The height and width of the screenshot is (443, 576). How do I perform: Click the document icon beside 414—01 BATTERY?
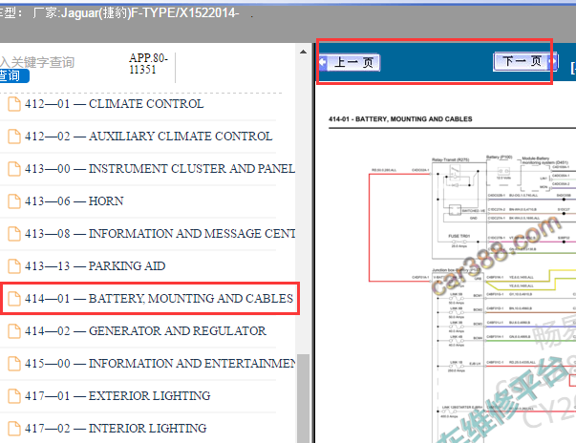(14, 299)
